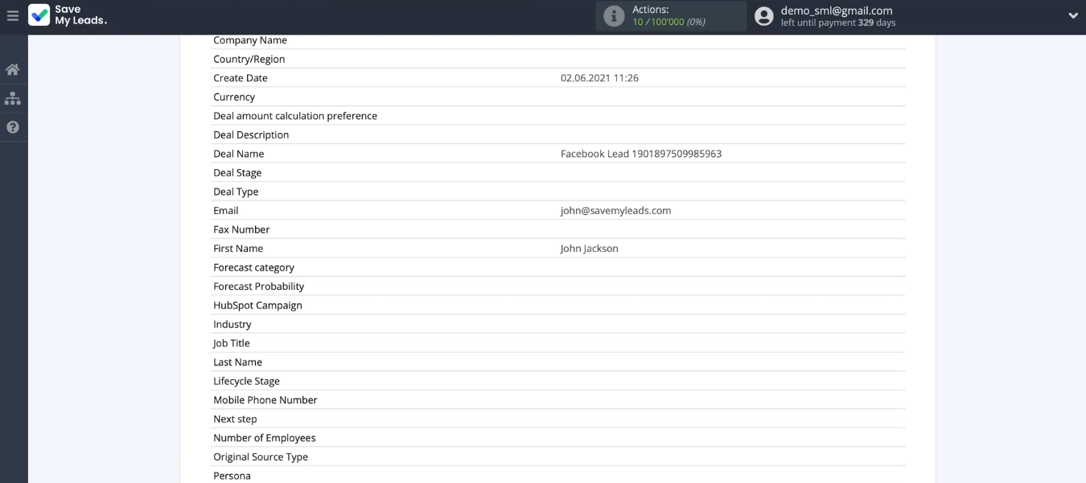Select the Forecast Probability row label
The image size is (1086, 483).
click(x=259, y=286)
